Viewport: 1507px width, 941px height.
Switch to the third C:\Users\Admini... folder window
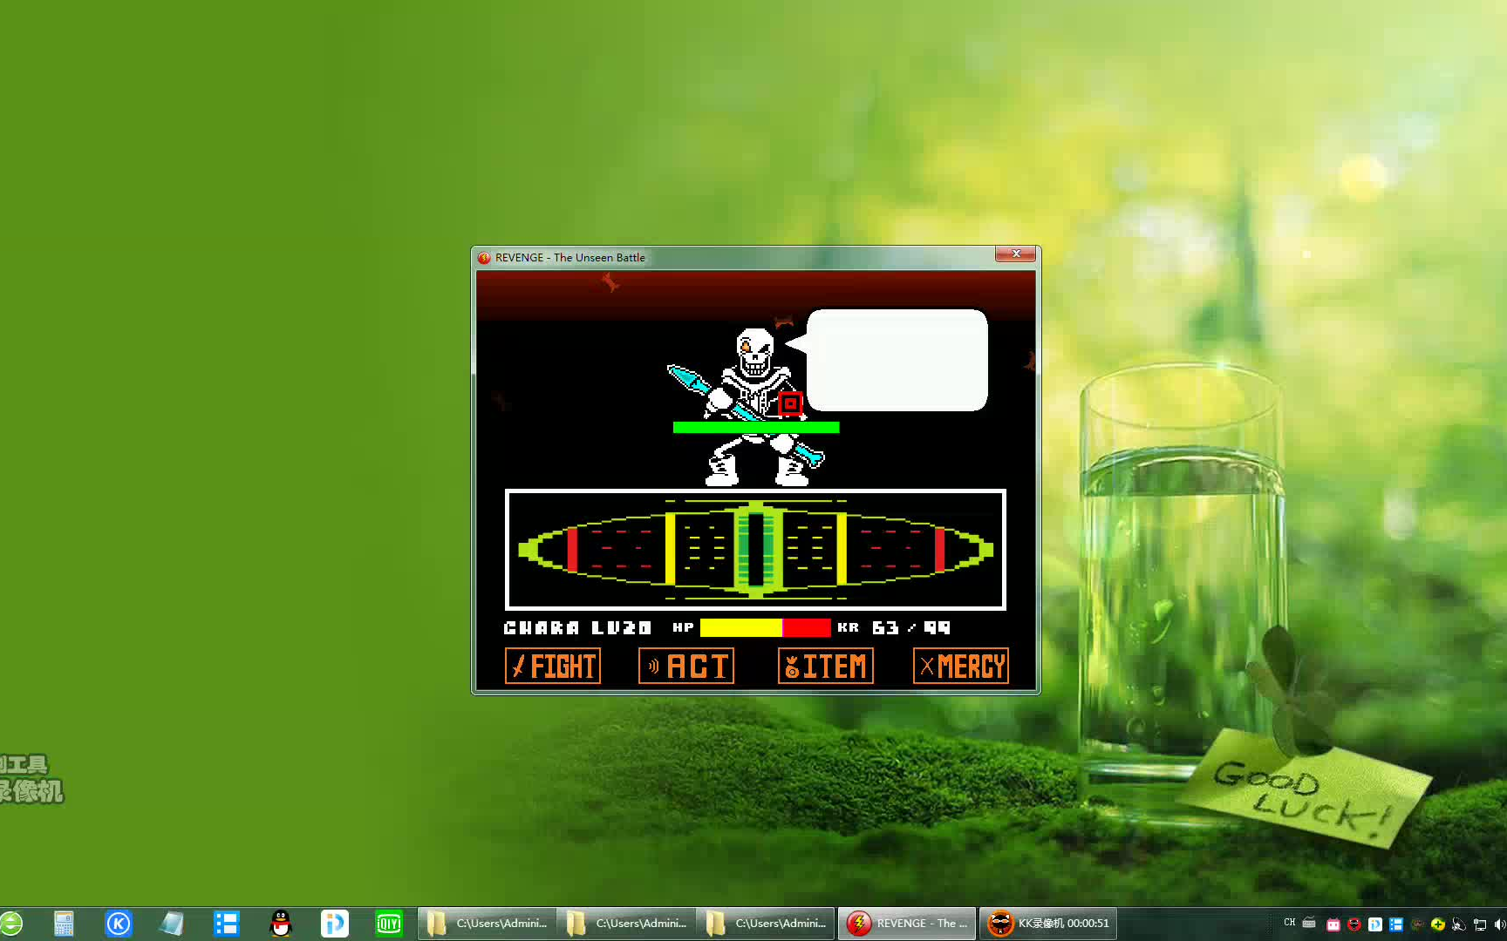click(x=767, y=924)
